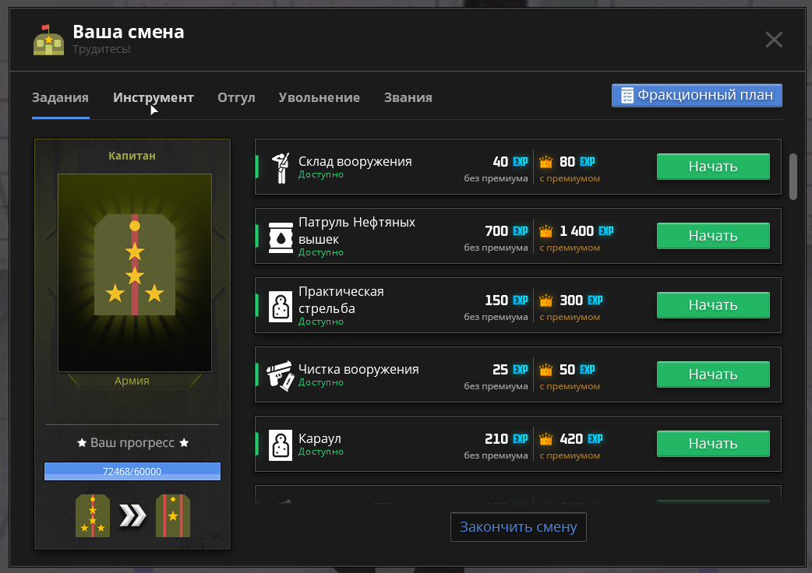812x573 pixels.
Task: Click the oil barrel patrol icon
Action: pos(281,236)
